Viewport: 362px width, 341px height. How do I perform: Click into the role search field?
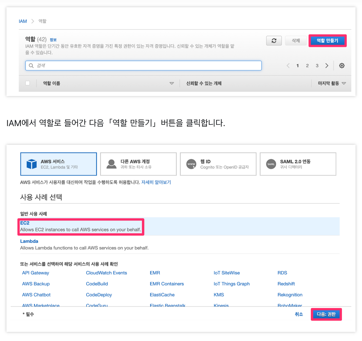pos(143,66)
